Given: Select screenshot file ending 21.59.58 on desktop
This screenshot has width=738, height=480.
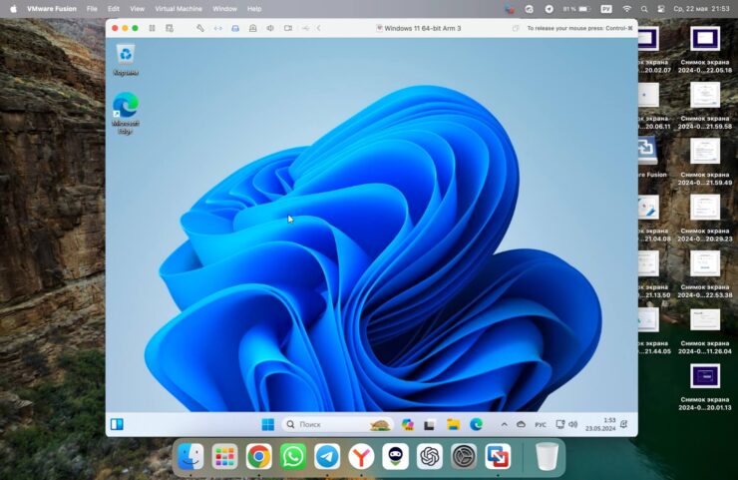Looking at the screenshot, I should pos(704,106).
